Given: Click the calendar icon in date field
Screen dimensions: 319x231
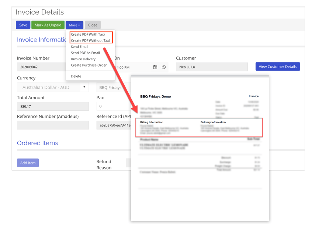Looking at the screenshot, I should (155, 67).
